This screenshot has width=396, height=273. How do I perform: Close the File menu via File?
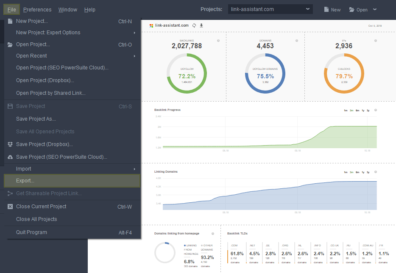pyautogui.click(x=11, y=10)
